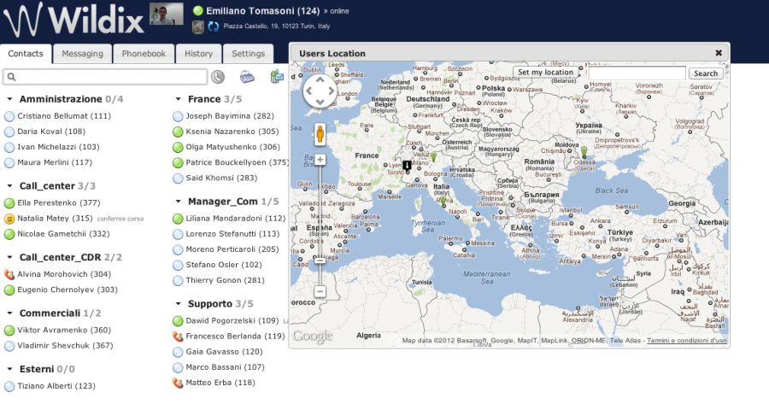Image resolution: width=769 pixels, height=404 pixels.
Task: Collapse the Call_center_CDR group
Action: pyautogui.click(x=9, y=257)
